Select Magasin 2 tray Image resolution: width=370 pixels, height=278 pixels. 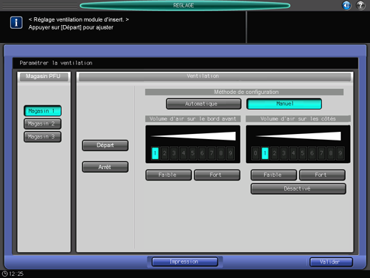tap(42, 124)
